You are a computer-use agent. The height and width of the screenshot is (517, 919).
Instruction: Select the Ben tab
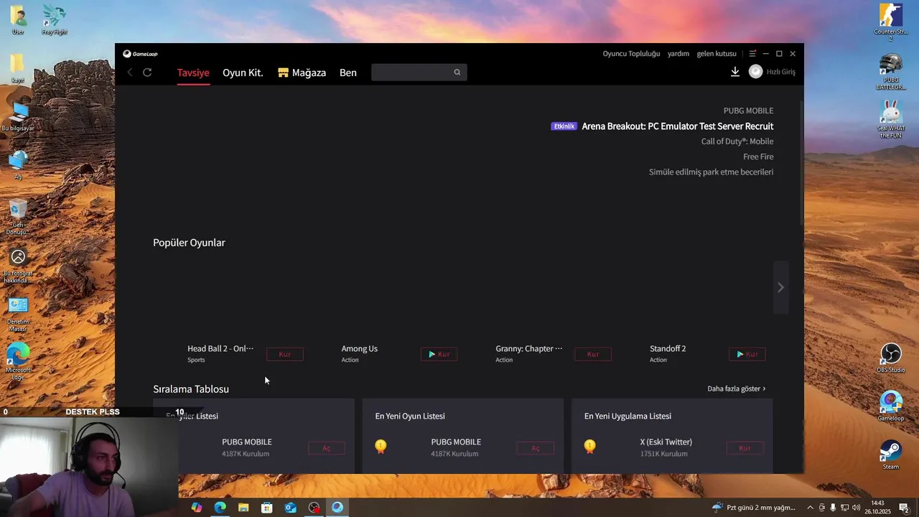coord(348,73)
